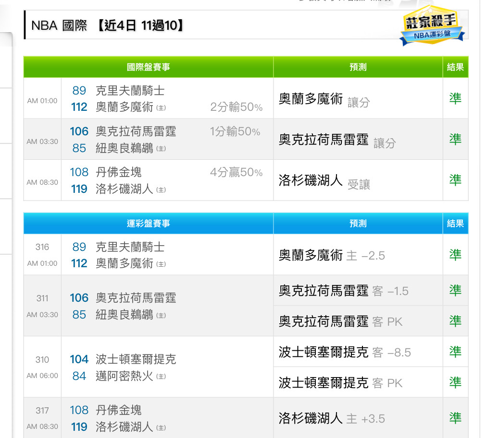The image size is (486, 438).
Task: Click 預測 header in the green 國際盤 table
Action: pos(358,67)
